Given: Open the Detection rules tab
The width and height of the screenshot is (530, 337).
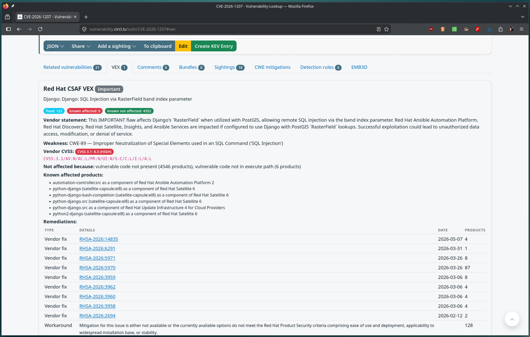Looking at the screenshot, I should pyautogui.click(x=321, y=67).
